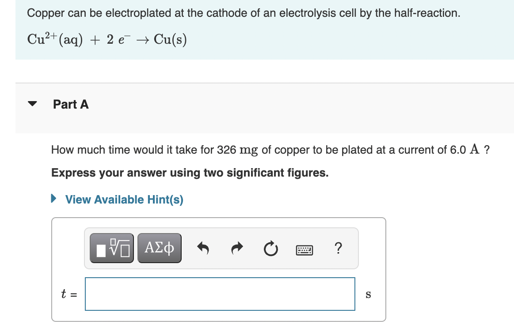This screenshot has width=514, height=328.
Task: Click the copper electroplating problem statement
Action: coord(244,13)
